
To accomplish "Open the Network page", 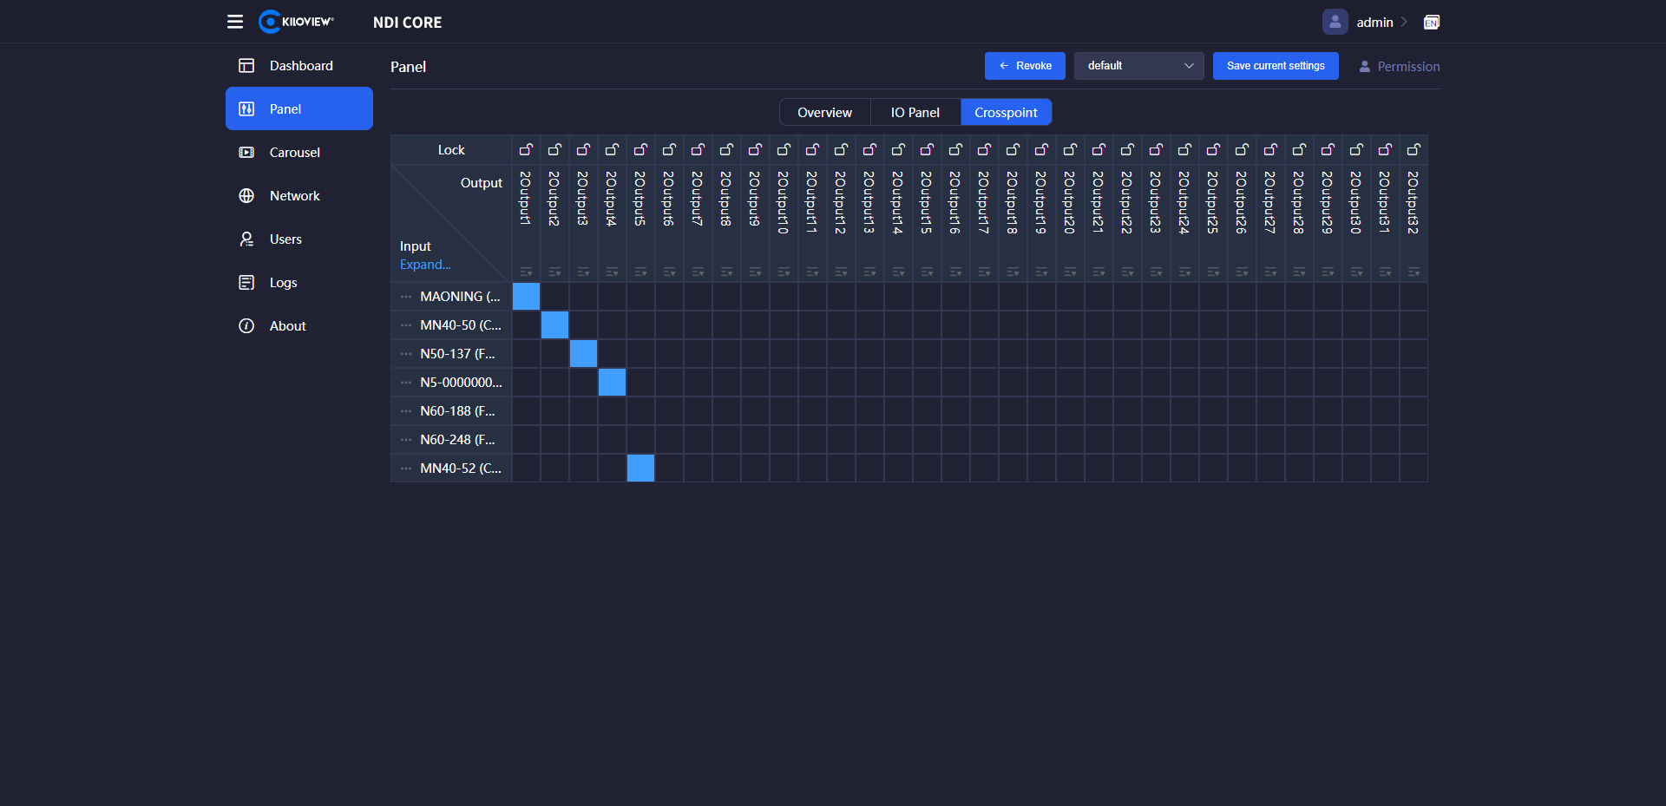I will click(294, 196).
